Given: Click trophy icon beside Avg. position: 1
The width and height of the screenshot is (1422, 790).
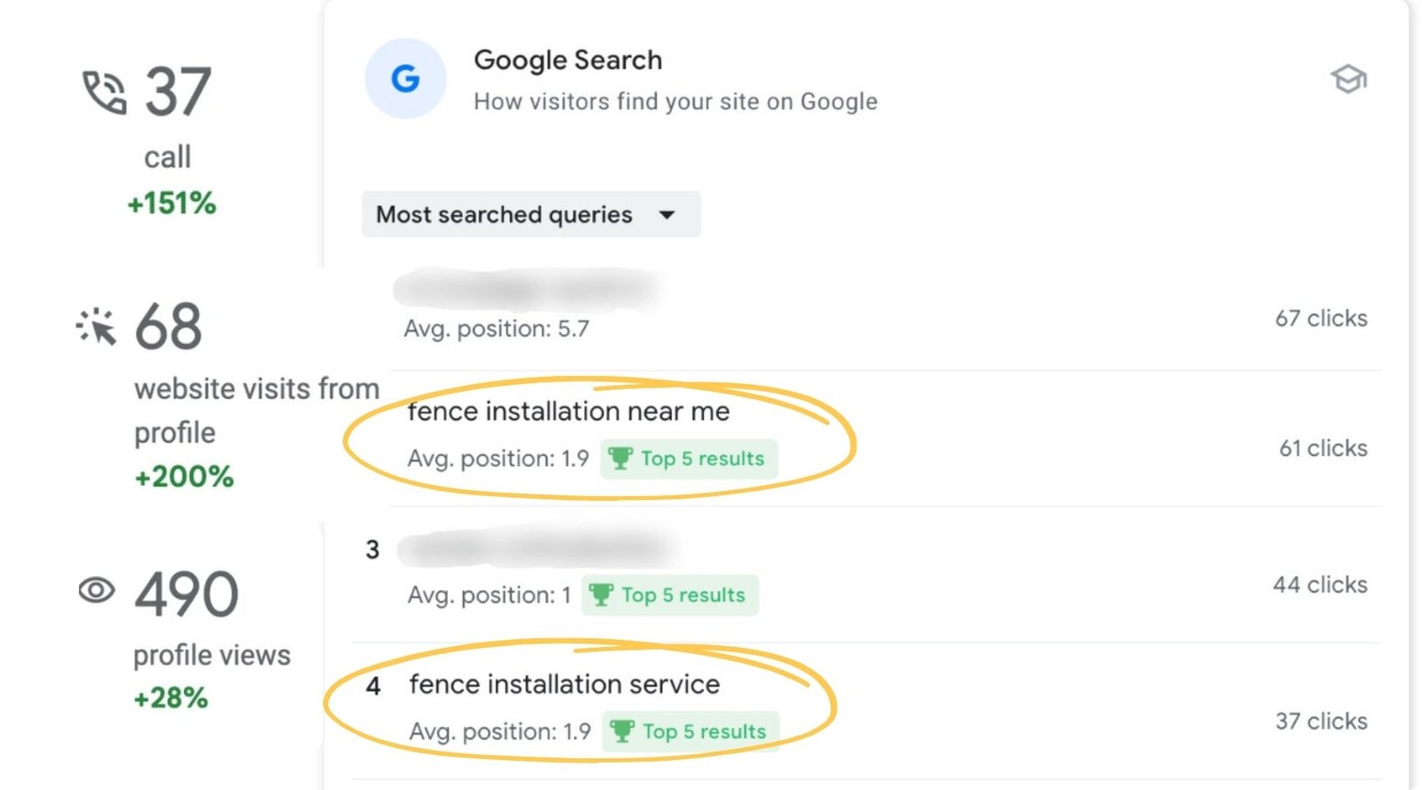Looking at the screenshot, I should pos(601,594).
